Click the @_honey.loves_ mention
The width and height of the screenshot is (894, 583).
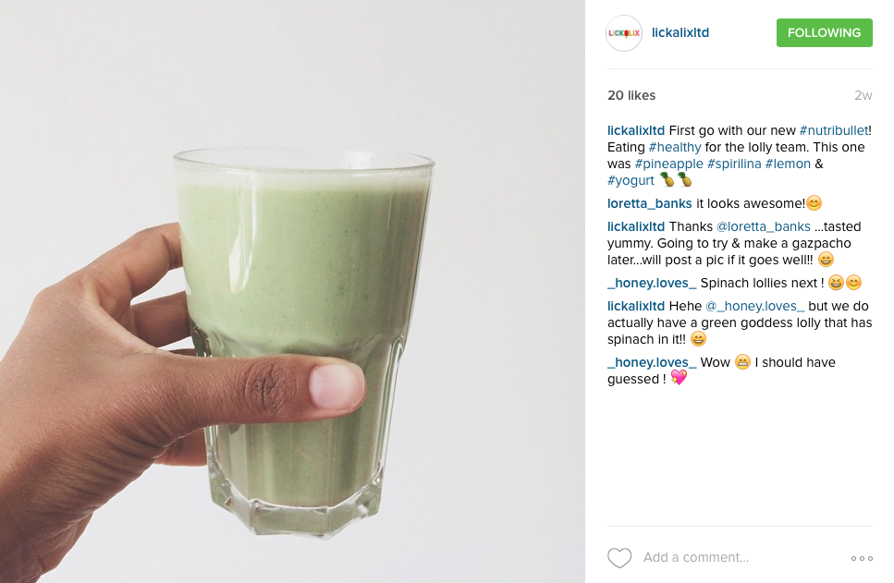point(755,306)
